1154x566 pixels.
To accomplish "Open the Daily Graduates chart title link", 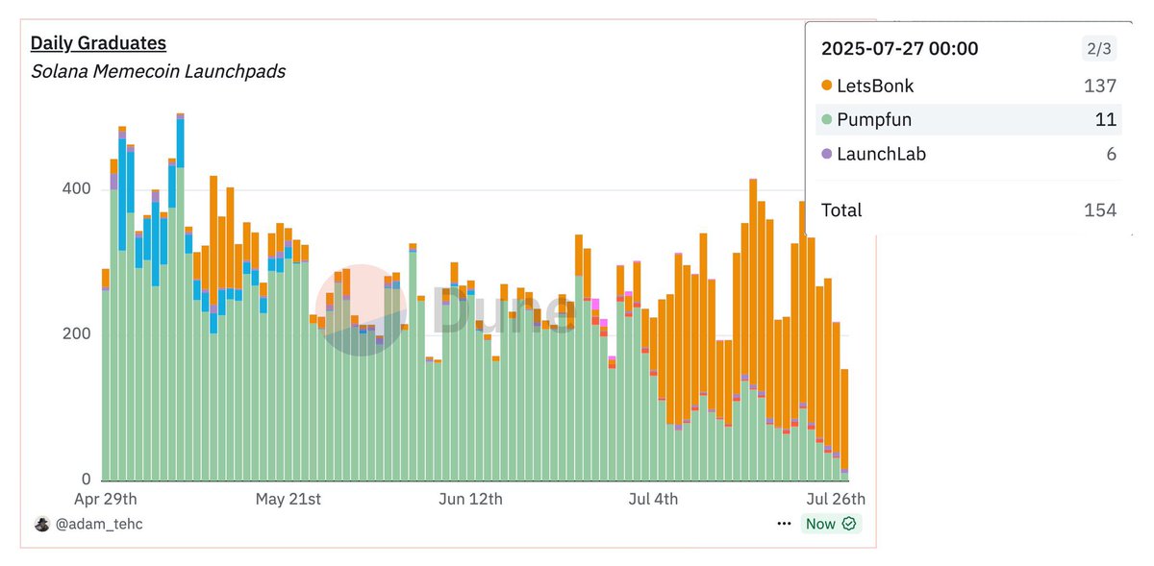I will (x=98, y=43).
